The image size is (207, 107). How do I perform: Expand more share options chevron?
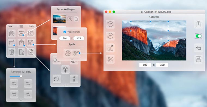(x=65, y=85)
